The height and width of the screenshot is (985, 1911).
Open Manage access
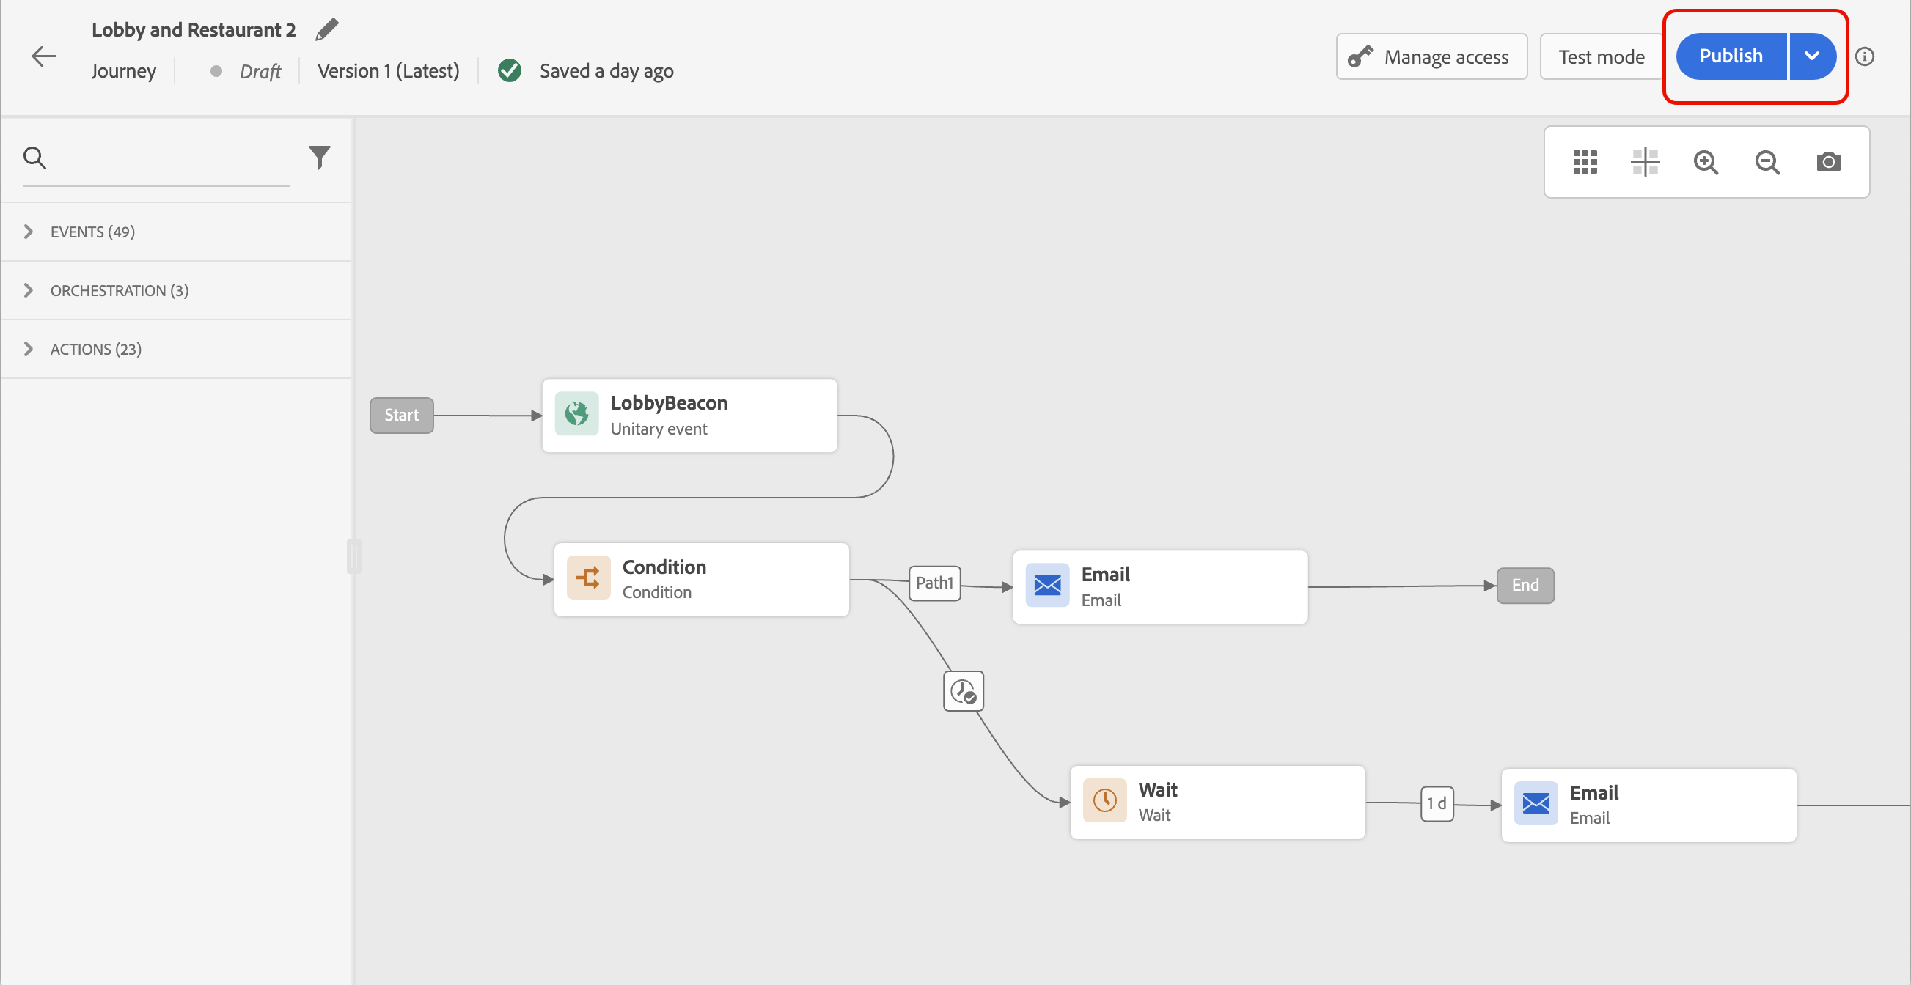coord(1431,56)
